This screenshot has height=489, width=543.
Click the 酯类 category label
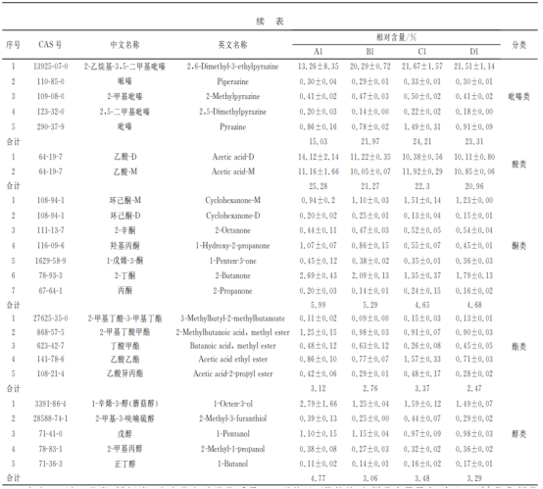[x=519, y=346]
